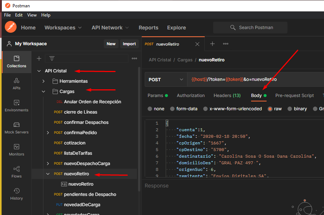
Task: Switch to the Authorization tab
Action: click(x=191, y=96)
